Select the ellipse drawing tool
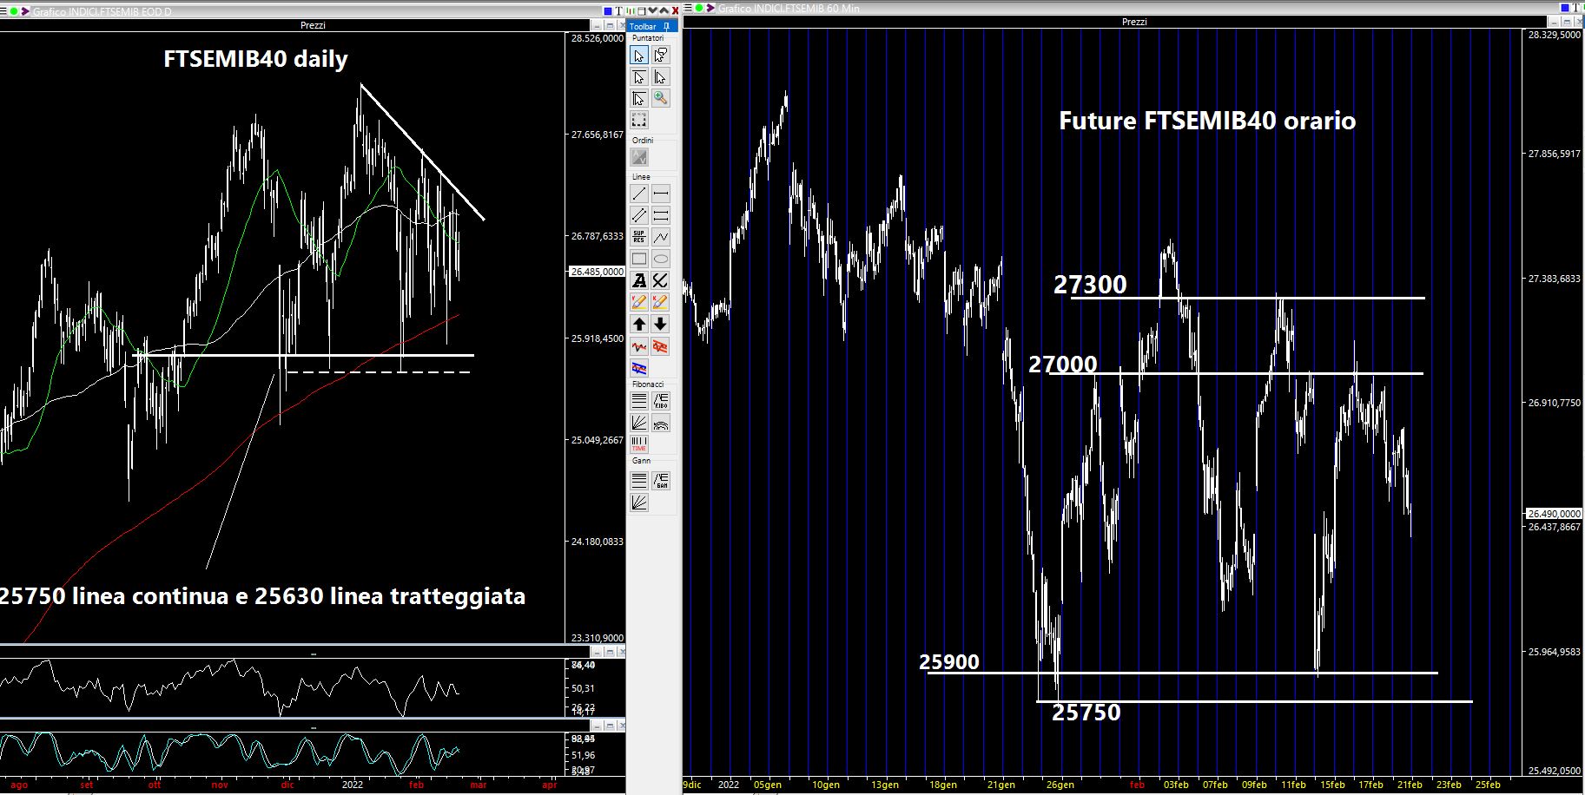 (661, 259)
